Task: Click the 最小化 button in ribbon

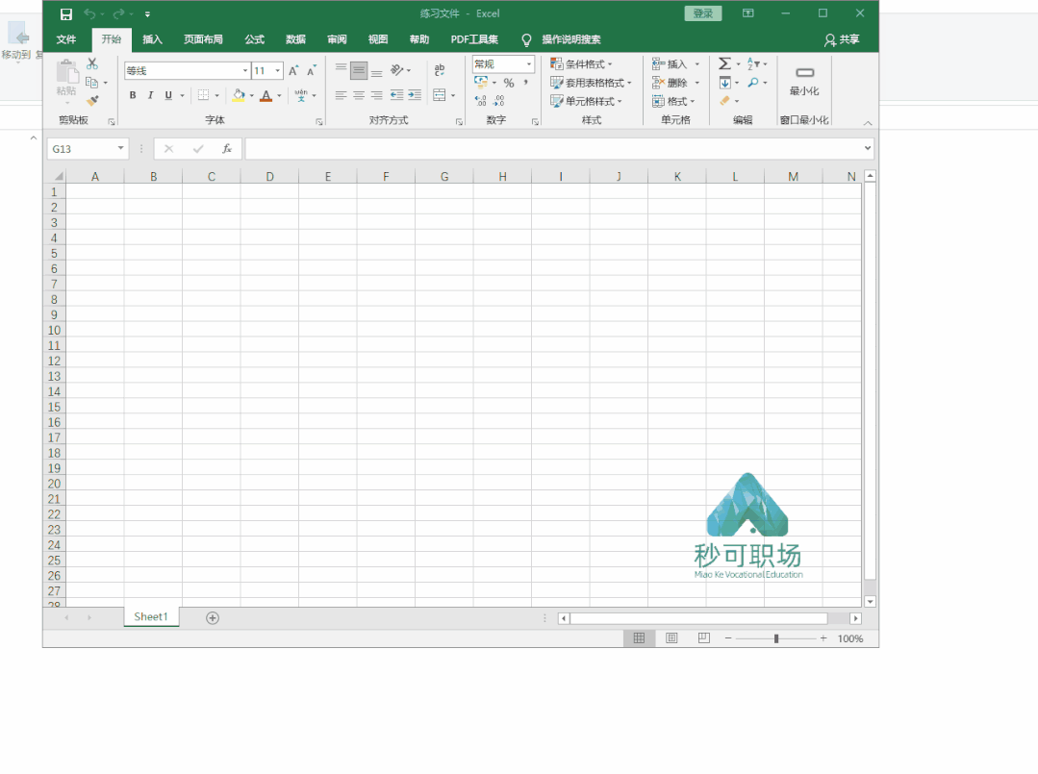Action: pyautogui.click(x=804, y=80)
